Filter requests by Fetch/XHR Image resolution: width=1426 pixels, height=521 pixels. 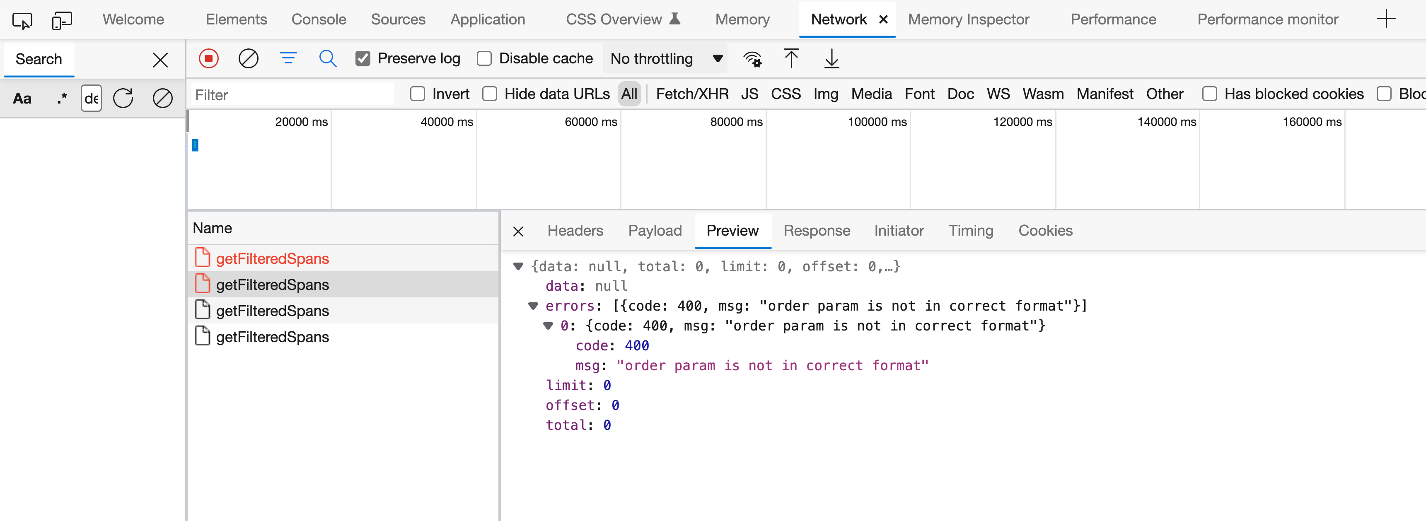tap(692, 94)
